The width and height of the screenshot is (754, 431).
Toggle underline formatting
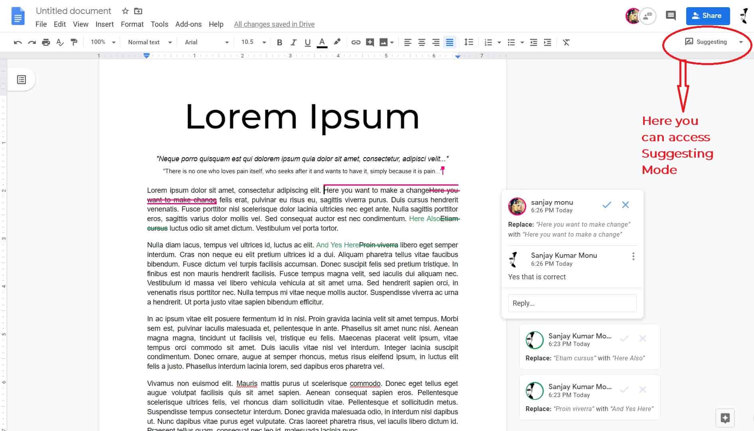[x=307, y=42]
